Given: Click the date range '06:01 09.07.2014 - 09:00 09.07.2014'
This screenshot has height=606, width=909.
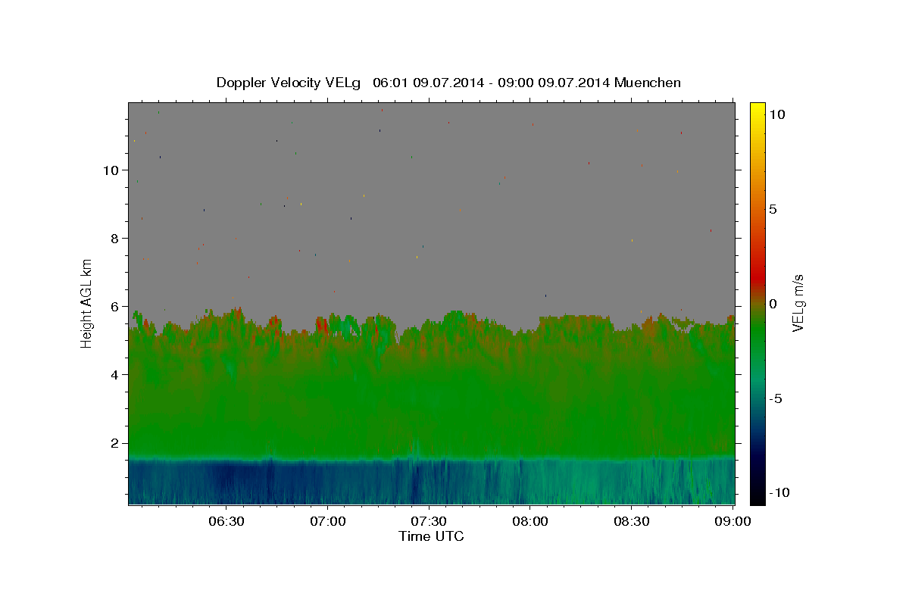Looking at the screenshot, I should point(492,83).
